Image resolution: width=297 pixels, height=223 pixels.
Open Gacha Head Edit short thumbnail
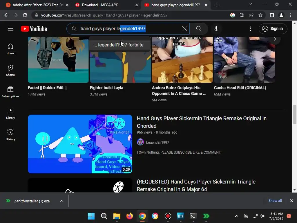244,60
